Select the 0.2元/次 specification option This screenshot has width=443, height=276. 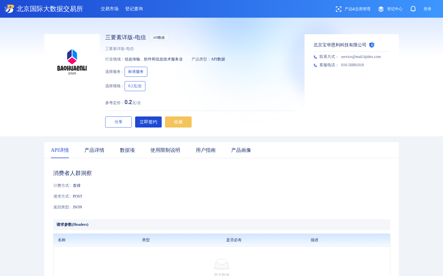coord(135,86)
